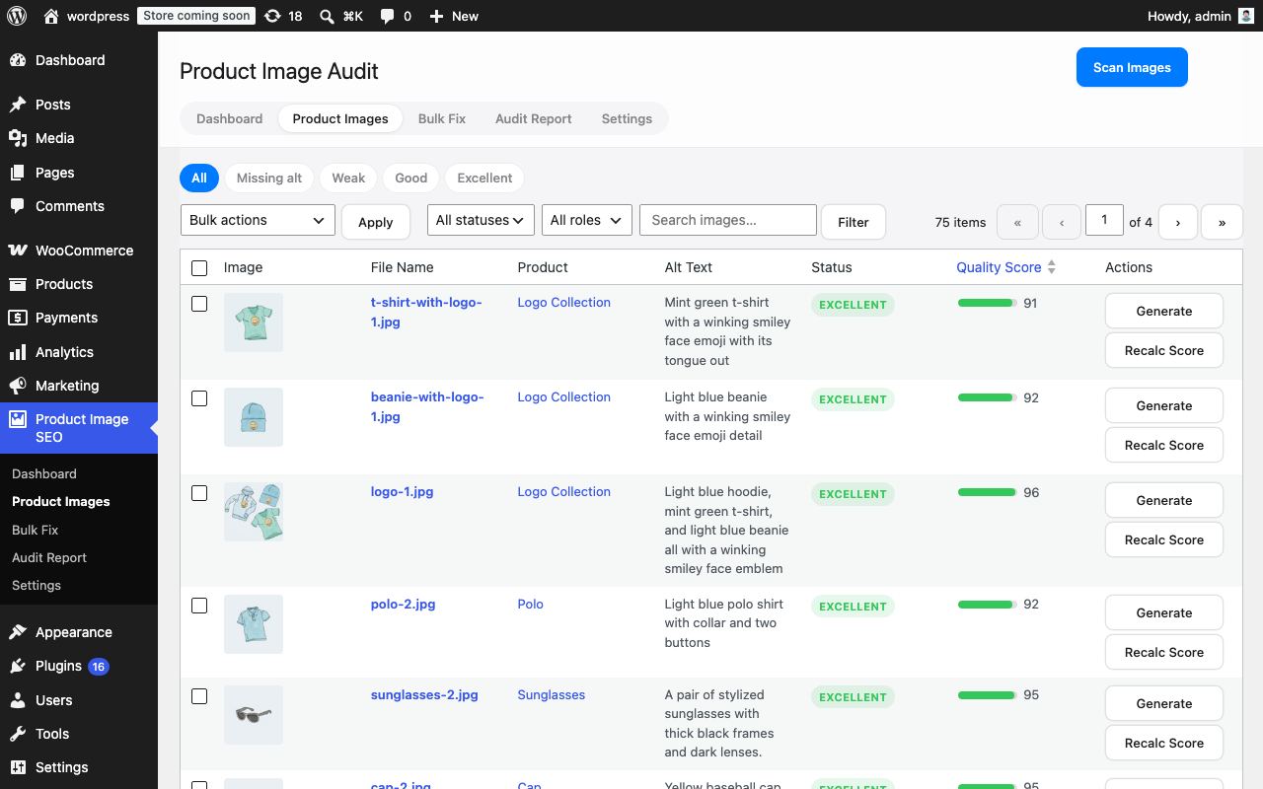Click the Filter button

(854, 222)
